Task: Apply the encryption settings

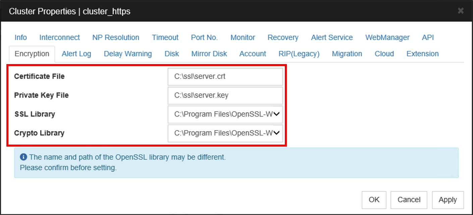Action: (448, 200)
